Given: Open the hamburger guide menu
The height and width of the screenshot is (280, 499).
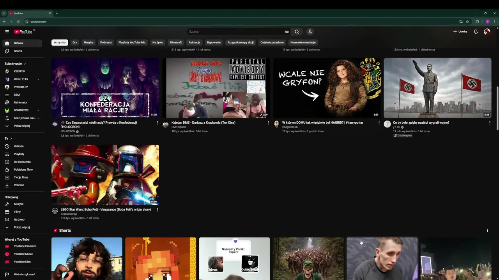Looking at the screenshot, I should tap(7, 31).
